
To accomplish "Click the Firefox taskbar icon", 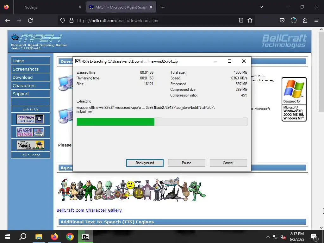I will tap(54, 237).
